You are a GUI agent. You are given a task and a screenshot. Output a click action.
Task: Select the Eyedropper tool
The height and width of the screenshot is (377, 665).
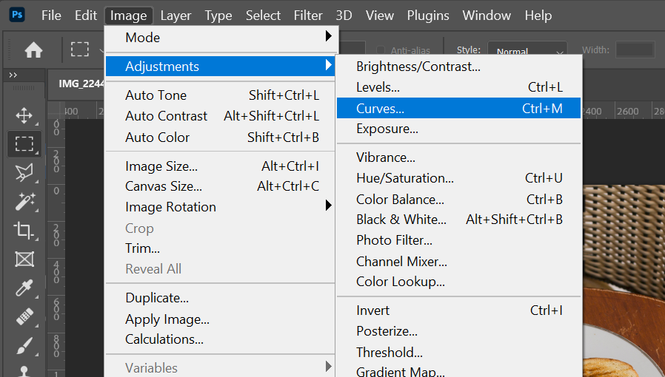(24, 288)
